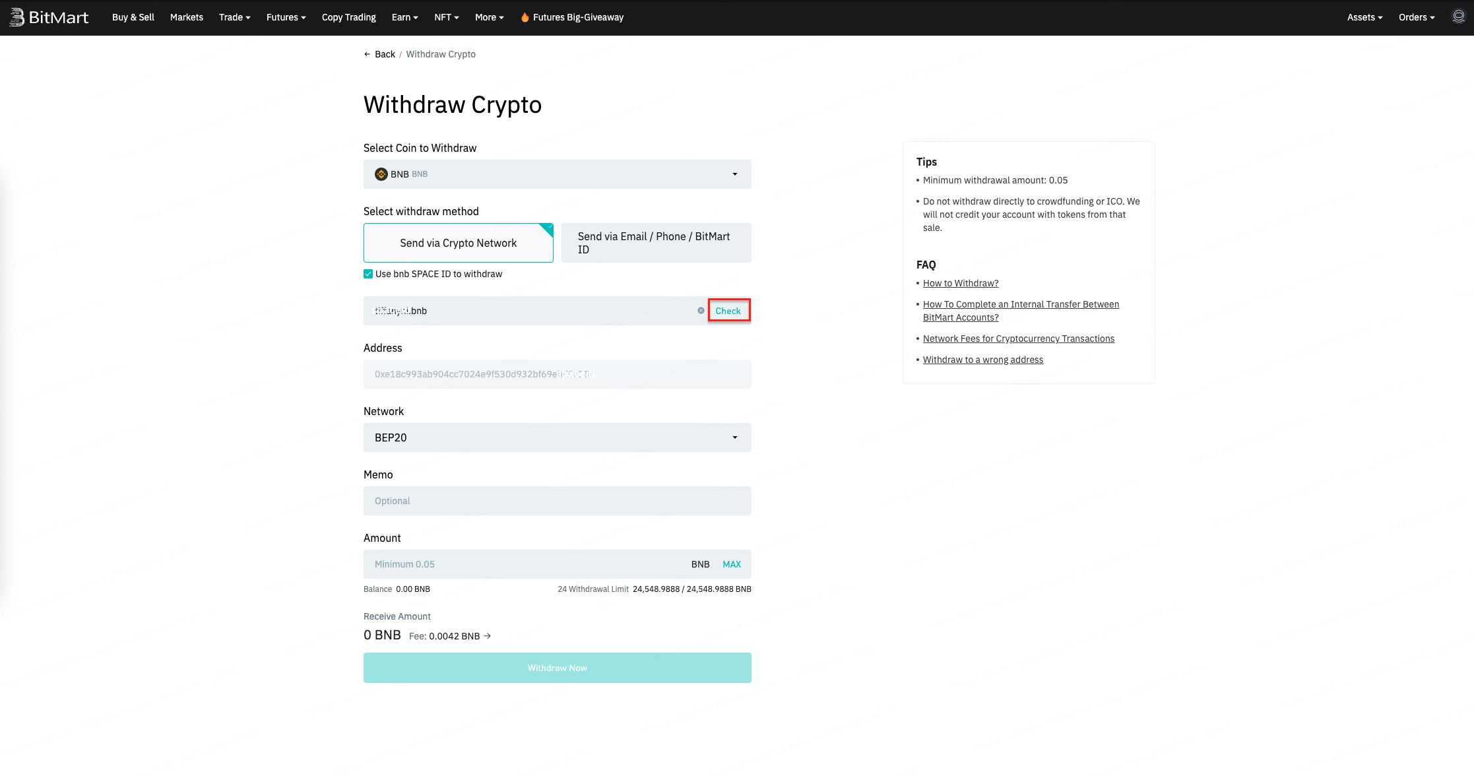This screenshot has height=776, width=1474.
Task: Expand the Trade menu
Action: pyautogui.click(x=235, y=17)
